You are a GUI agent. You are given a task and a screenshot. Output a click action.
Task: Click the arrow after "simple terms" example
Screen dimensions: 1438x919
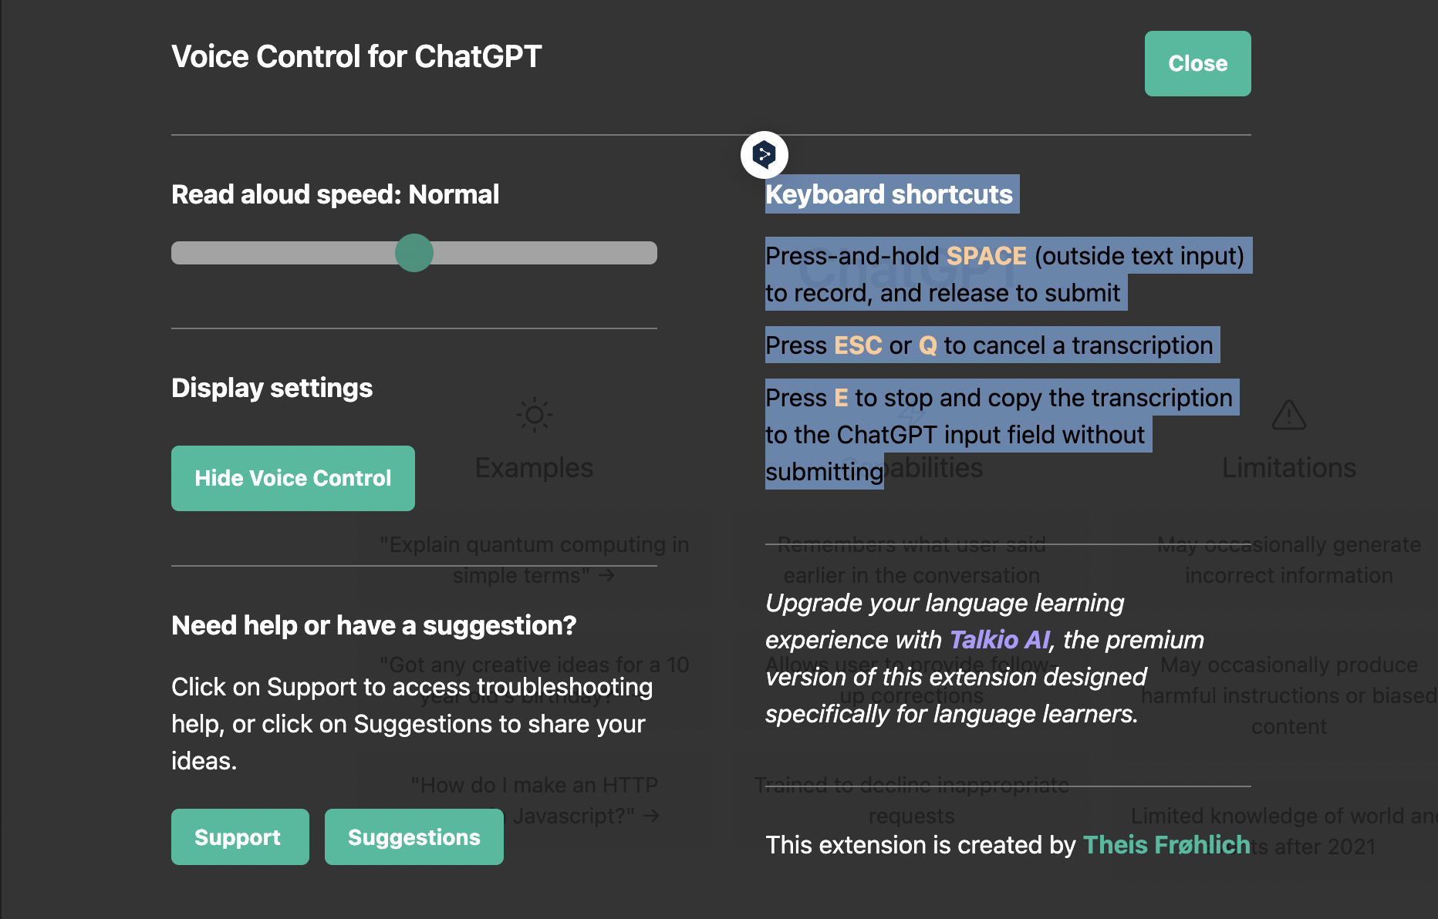click(x=607, y=575)
